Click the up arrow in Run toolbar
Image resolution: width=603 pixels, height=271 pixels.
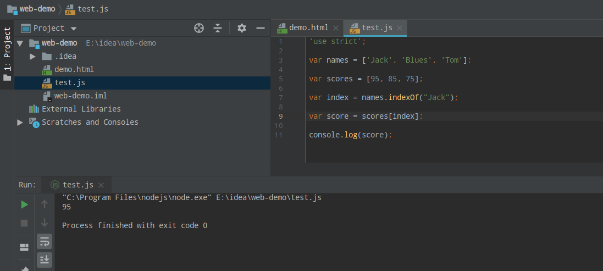(45, 204)
